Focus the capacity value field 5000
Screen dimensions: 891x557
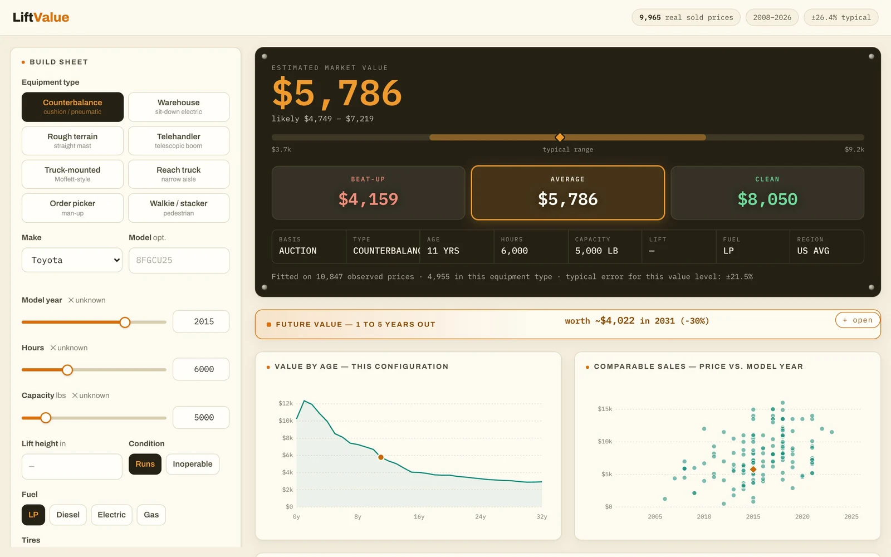201,417
